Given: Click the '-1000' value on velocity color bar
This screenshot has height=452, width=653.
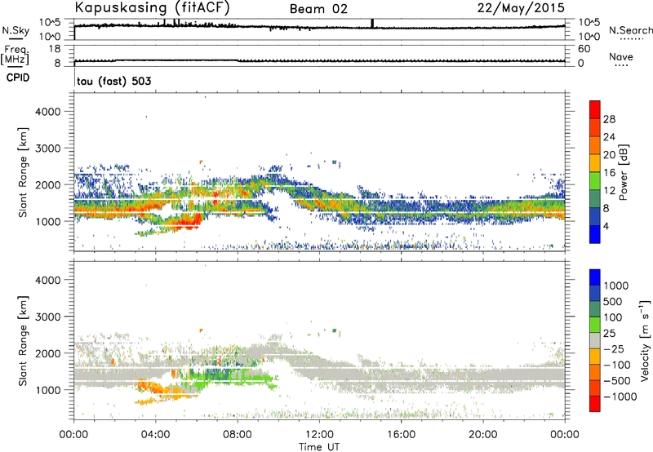Looking at the screenshot, I should point(620,397).
